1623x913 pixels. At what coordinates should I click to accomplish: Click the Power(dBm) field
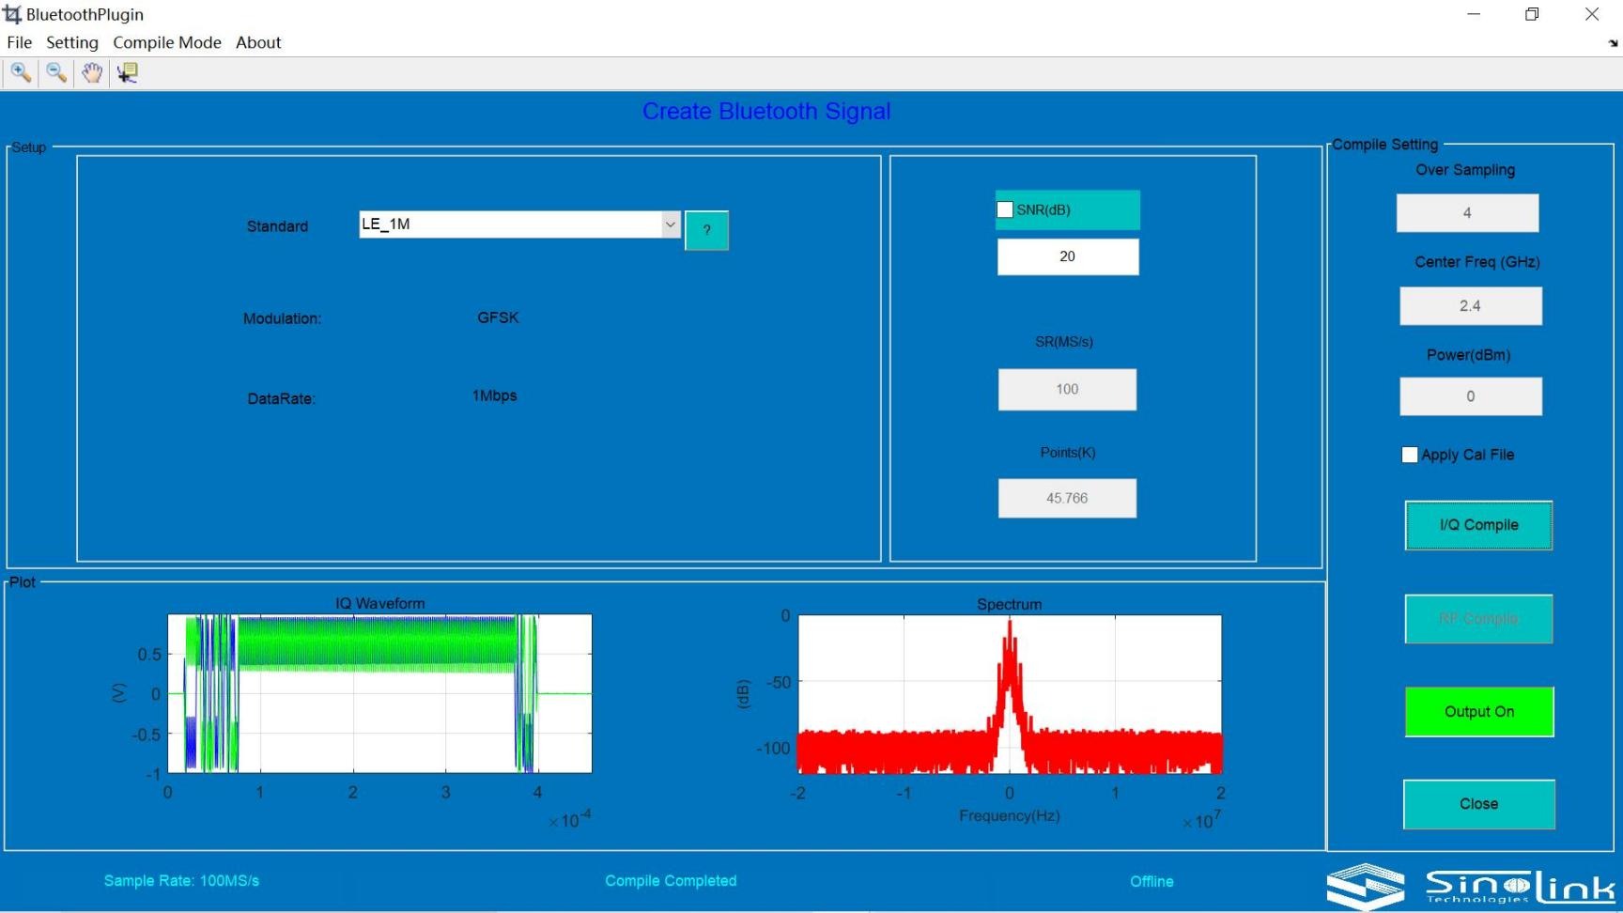[1471, 396]
